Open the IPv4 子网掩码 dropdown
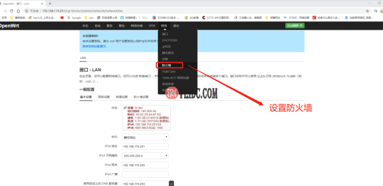383x186 pixels. click(145, 156)
